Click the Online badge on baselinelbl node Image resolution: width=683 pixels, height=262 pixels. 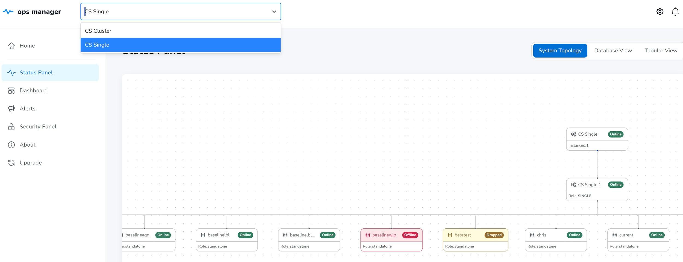tap(245, 235)
